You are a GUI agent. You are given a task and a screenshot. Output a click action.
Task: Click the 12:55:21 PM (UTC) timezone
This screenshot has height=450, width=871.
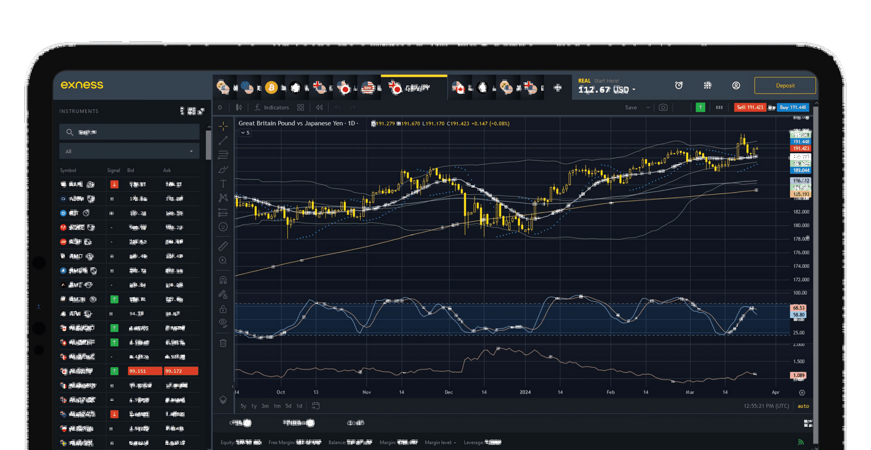coord(766,406)
